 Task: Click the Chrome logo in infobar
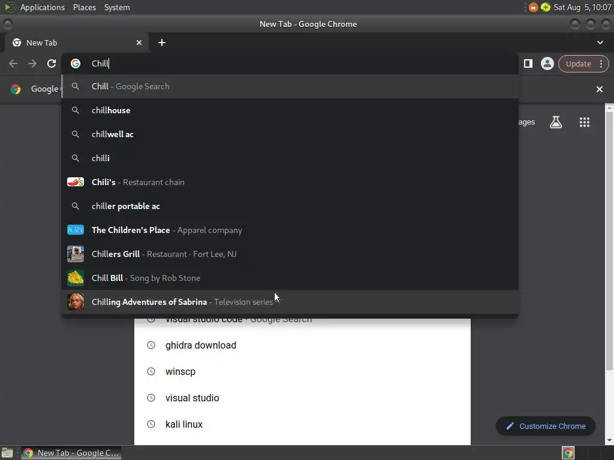[x=16, y=89]
